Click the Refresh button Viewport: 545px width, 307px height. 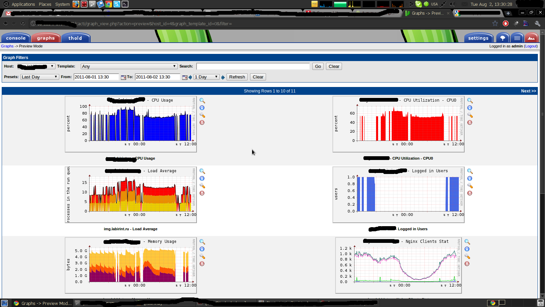[237, 77]
